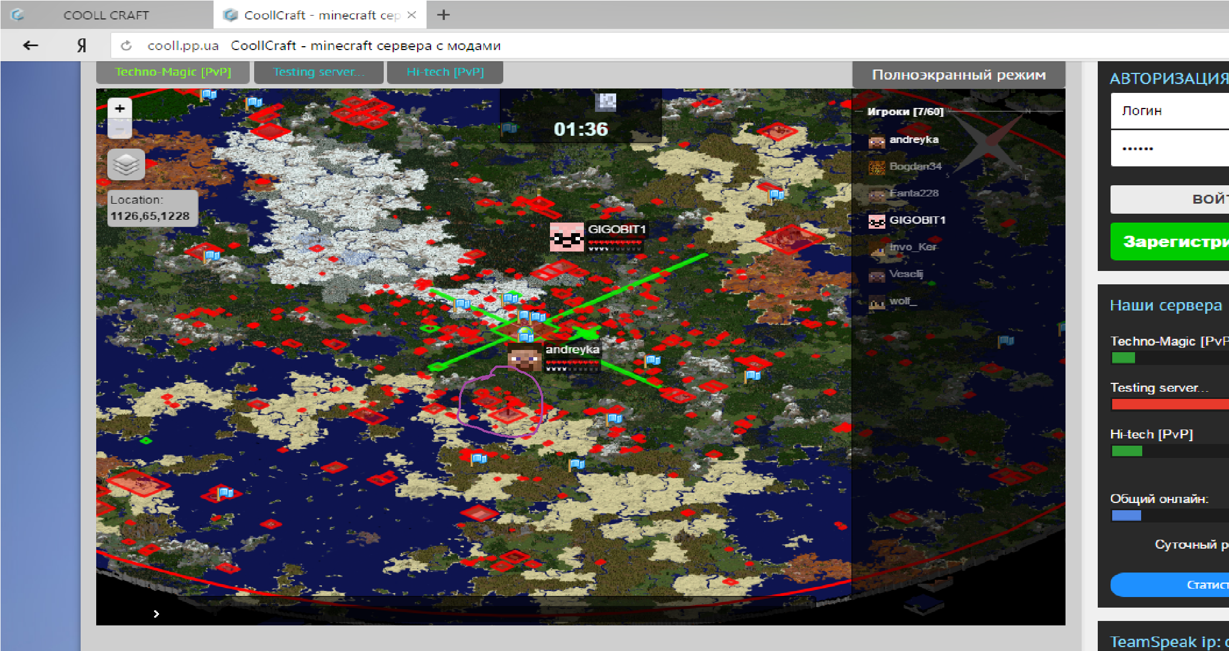Viewport: 1229px width, 651px height.
Task: Click the andreyka player head on the map
Action: click(x=524, y=358)
